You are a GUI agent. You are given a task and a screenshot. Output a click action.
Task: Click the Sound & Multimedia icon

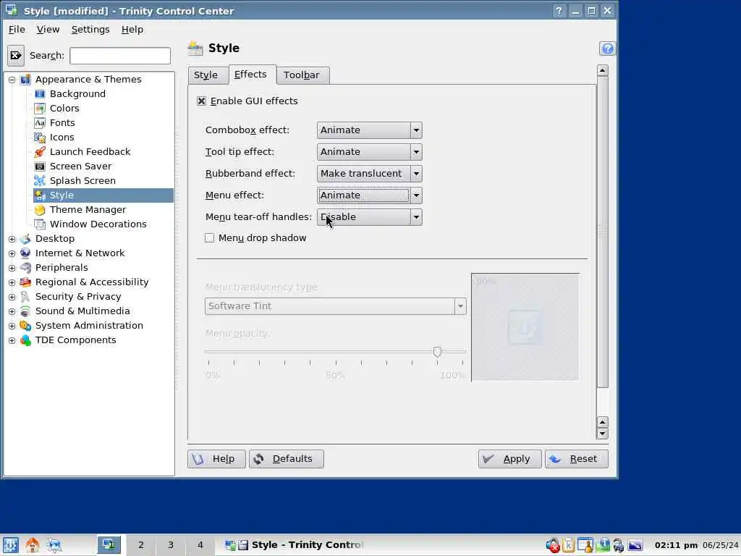click(x=25, y=311)
